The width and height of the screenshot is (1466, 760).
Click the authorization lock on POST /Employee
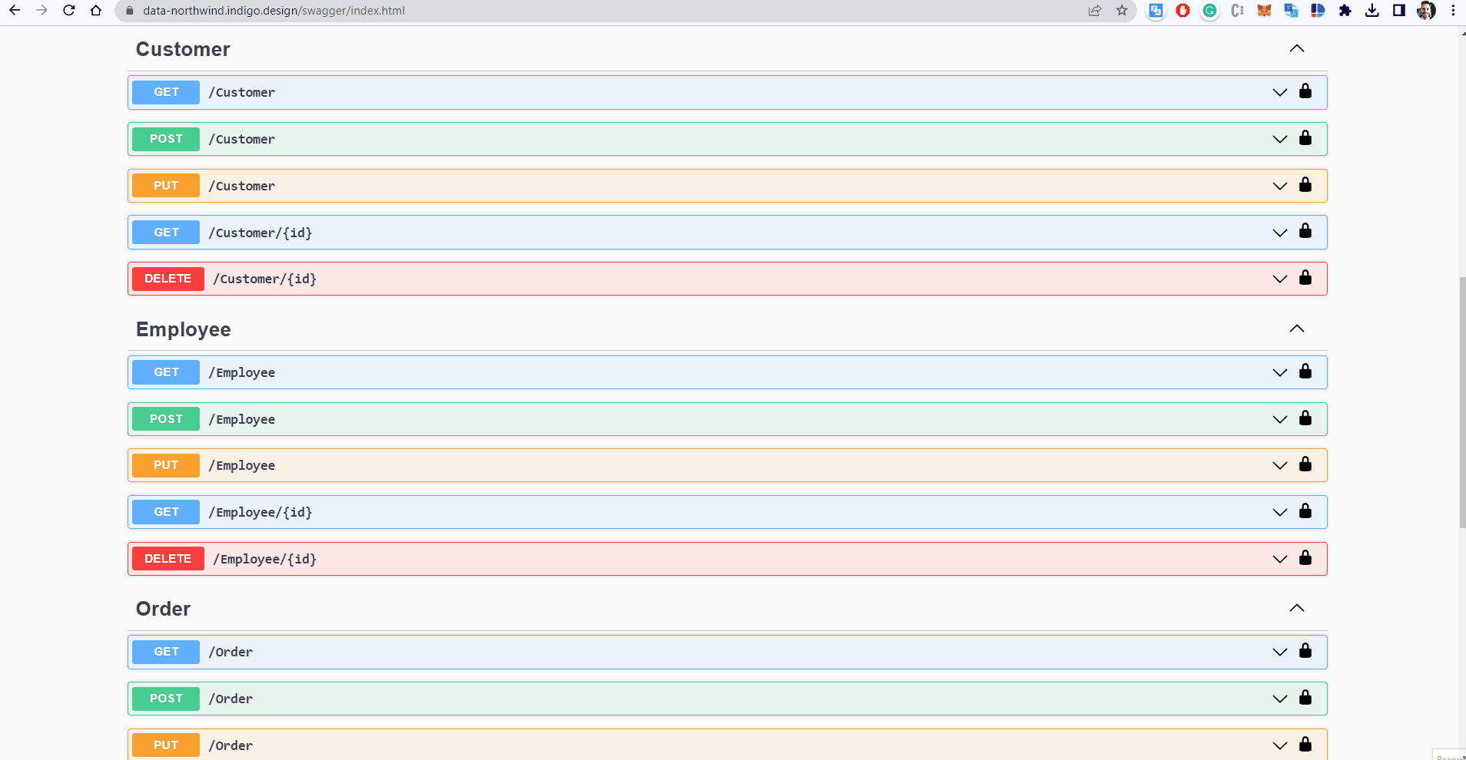1305,418
